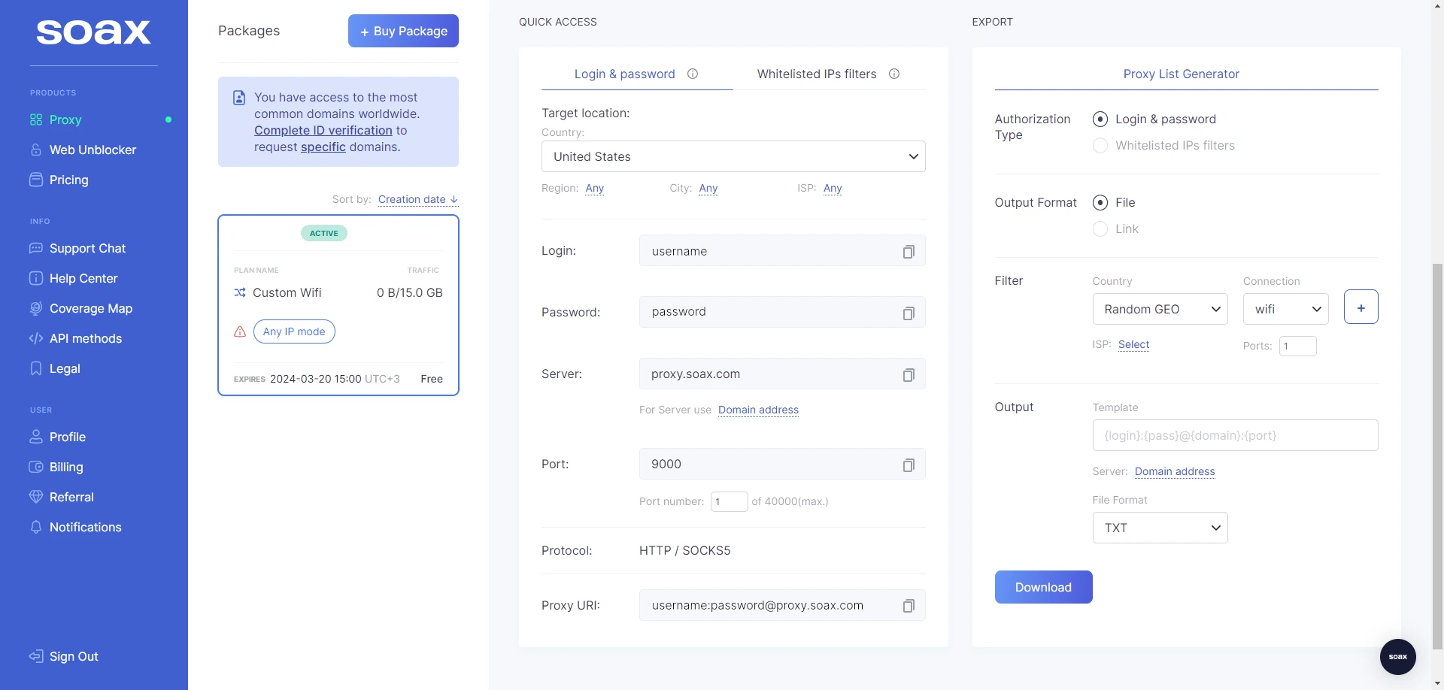
Task: Choose File output format radio
Action: point(1100,203)
